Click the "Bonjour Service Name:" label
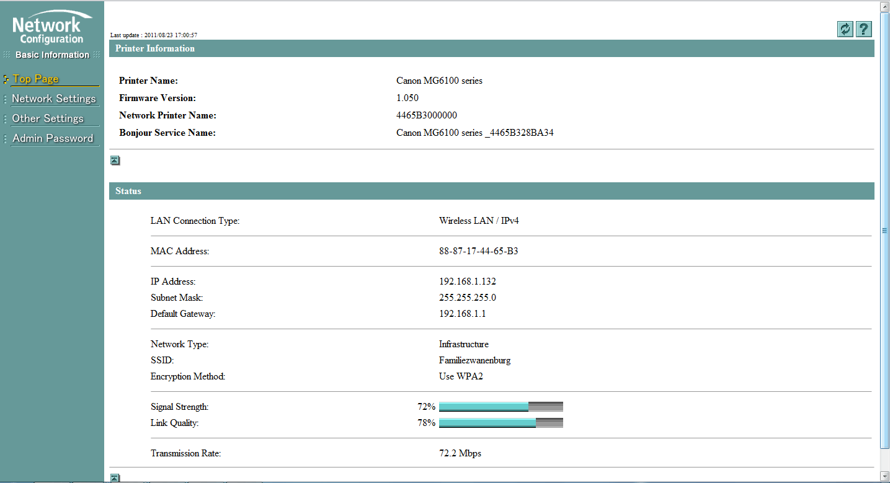The width and height of the screenshot is (890, 483). tap(167, 133)
